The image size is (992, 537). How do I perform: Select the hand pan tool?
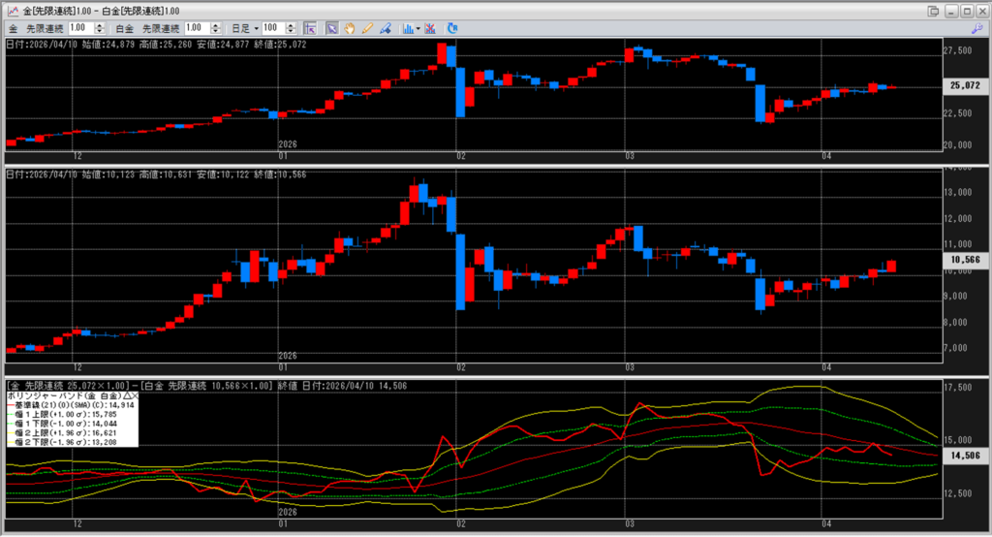tap(349, 28)
